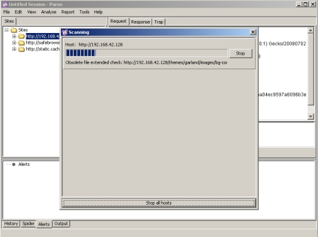The height and width of the screenshot is (237, 318).
Task: Close the Scanning dialog
Action: point(252,32)
